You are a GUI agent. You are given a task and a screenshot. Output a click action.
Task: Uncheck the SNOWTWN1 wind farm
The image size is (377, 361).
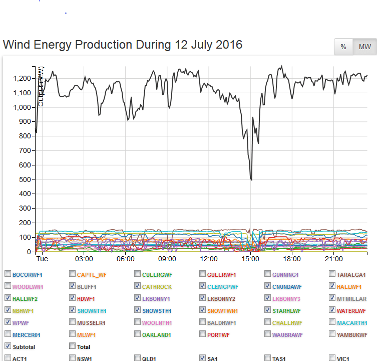[x=203, y=310]
